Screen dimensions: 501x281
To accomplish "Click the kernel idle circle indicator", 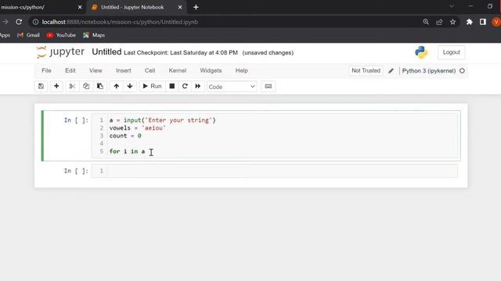I will [x=462, y=71].
